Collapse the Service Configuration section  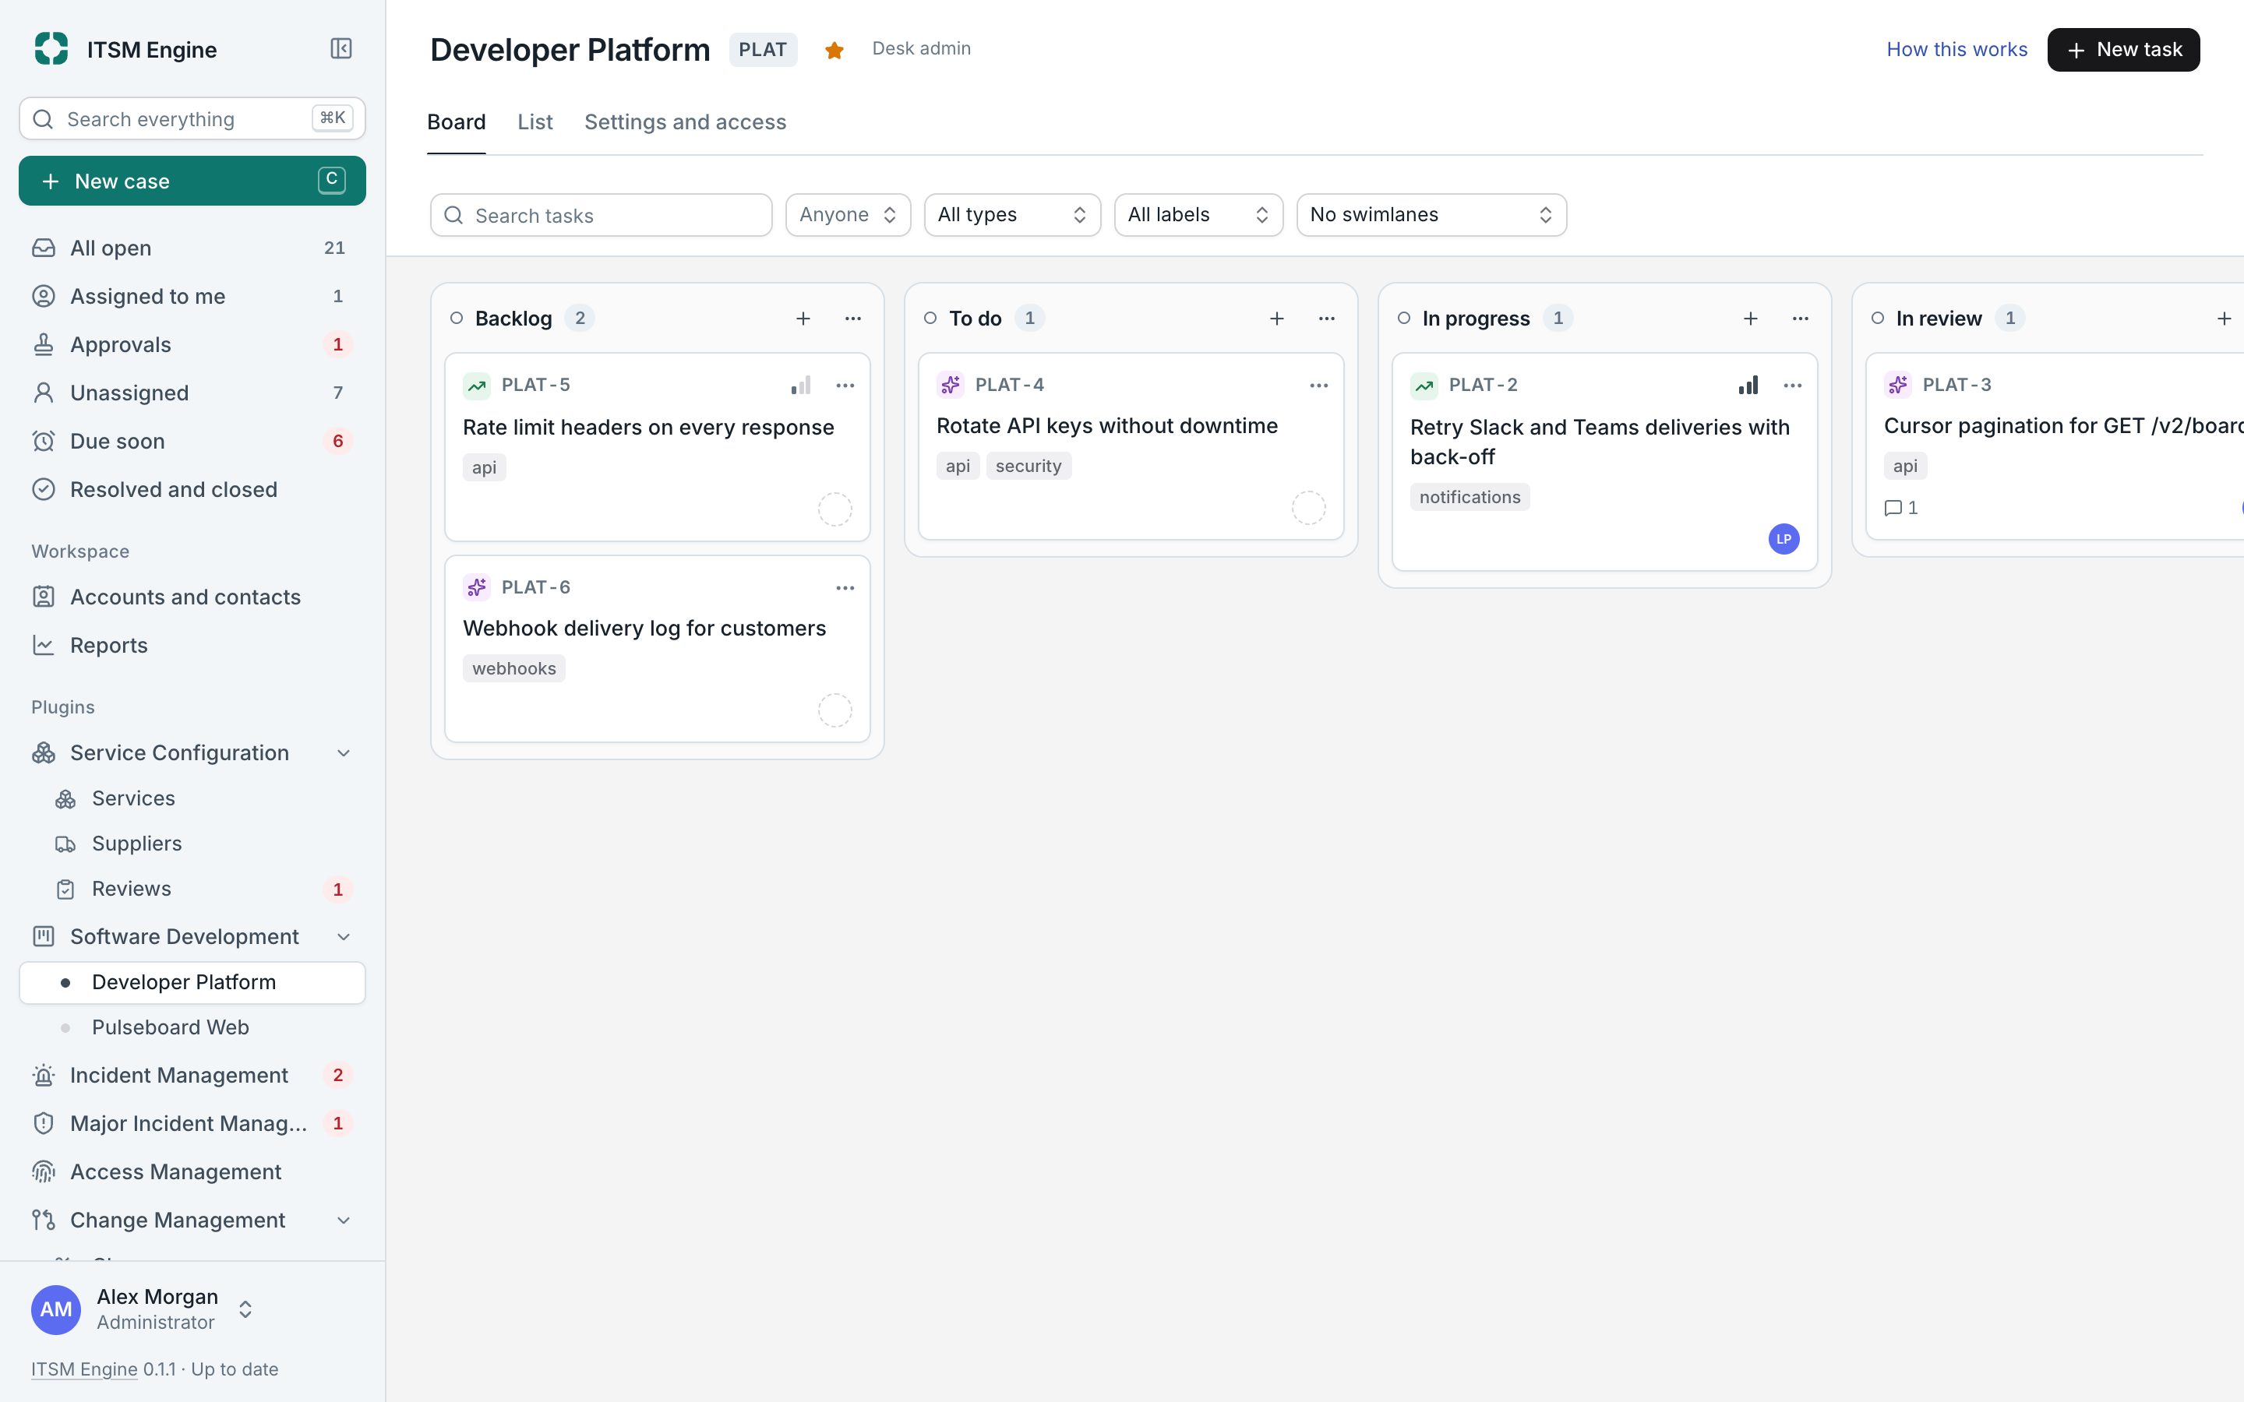click(343, 753)
